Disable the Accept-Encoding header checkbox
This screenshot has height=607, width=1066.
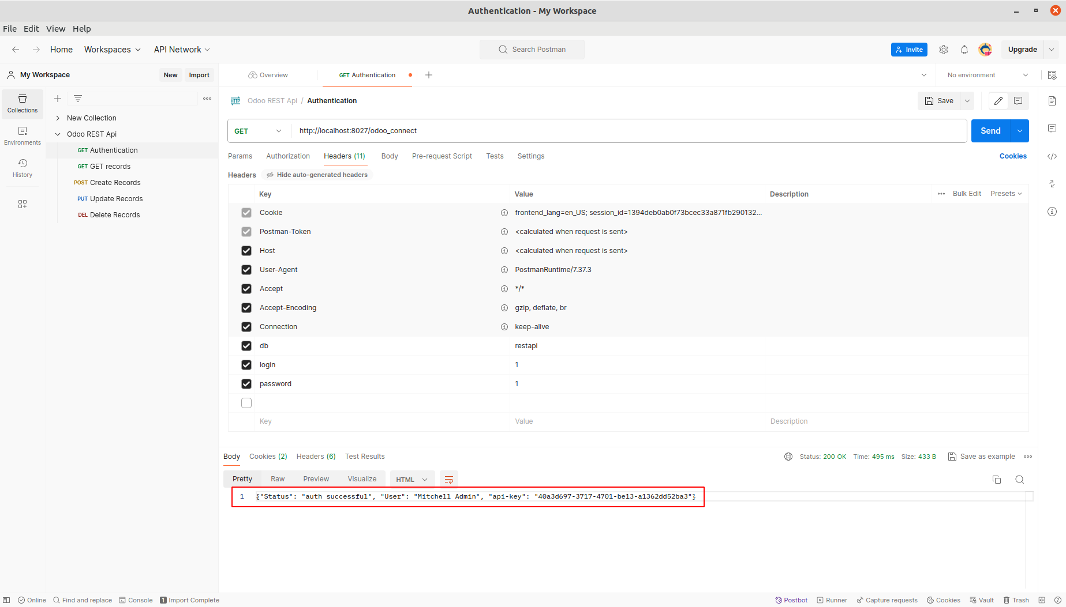[246, 308]
